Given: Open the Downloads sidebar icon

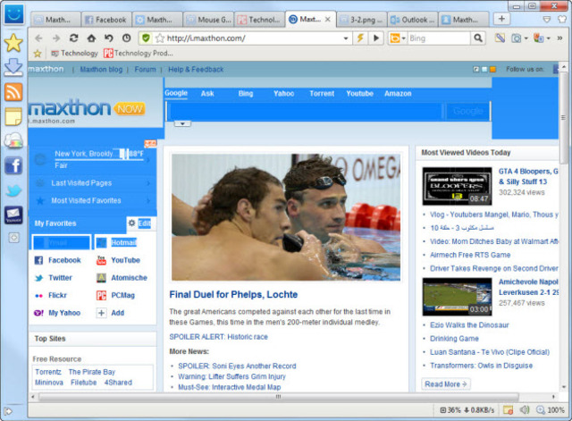Looking at the screenshot, I should 13,67.
